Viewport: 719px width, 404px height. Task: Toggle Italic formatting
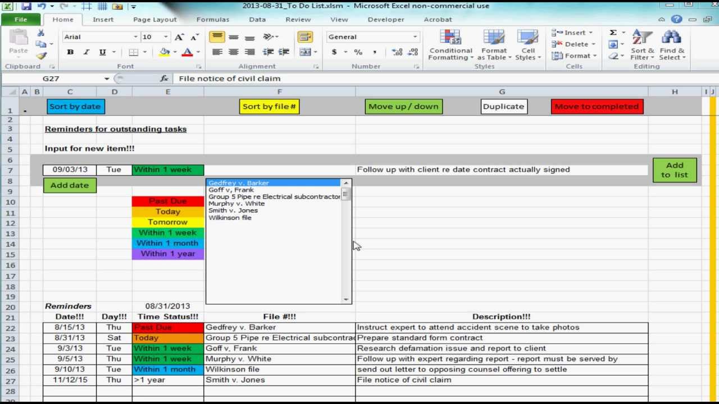pos(86,52)
